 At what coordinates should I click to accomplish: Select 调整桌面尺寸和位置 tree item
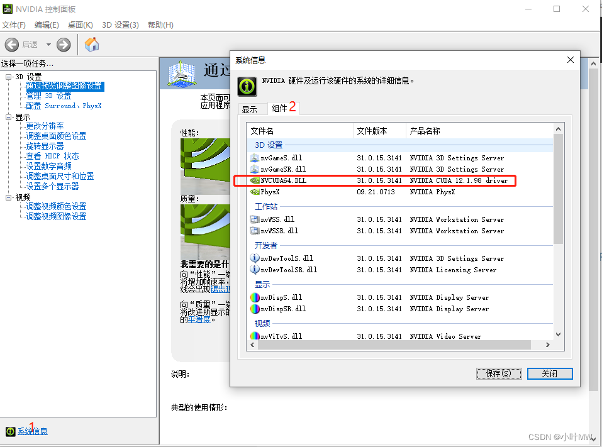click(x=60, y=176)
